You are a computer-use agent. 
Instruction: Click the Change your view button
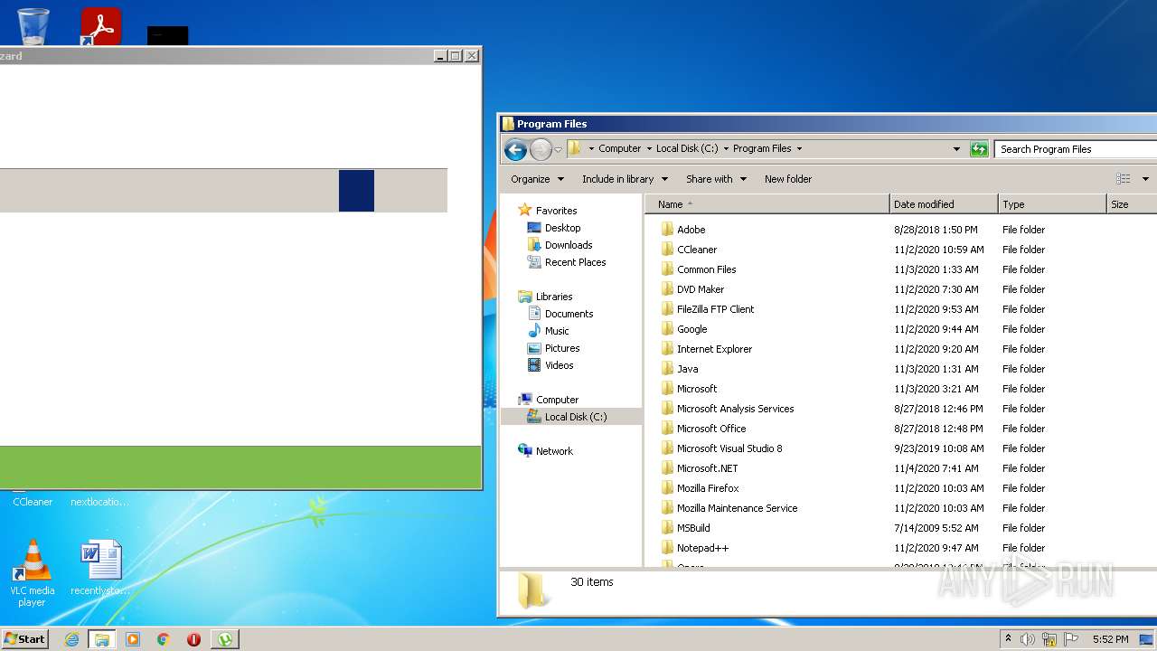[x=1124, y=179]
